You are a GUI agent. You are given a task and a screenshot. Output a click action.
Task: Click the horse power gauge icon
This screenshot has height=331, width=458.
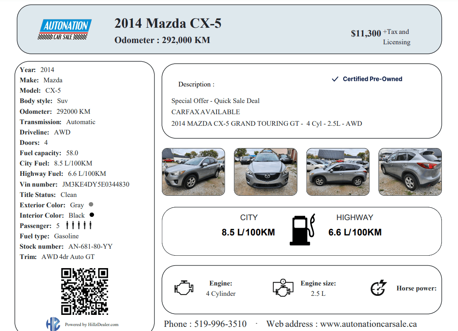tap(378, 288)
